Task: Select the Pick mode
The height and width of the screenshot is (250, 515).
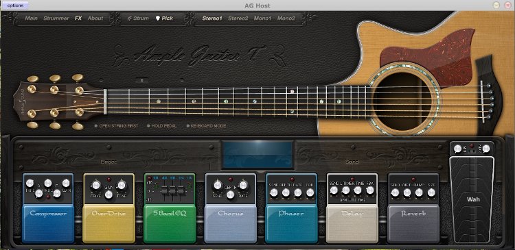Action: pyautogui.click(x=164, y=18)
